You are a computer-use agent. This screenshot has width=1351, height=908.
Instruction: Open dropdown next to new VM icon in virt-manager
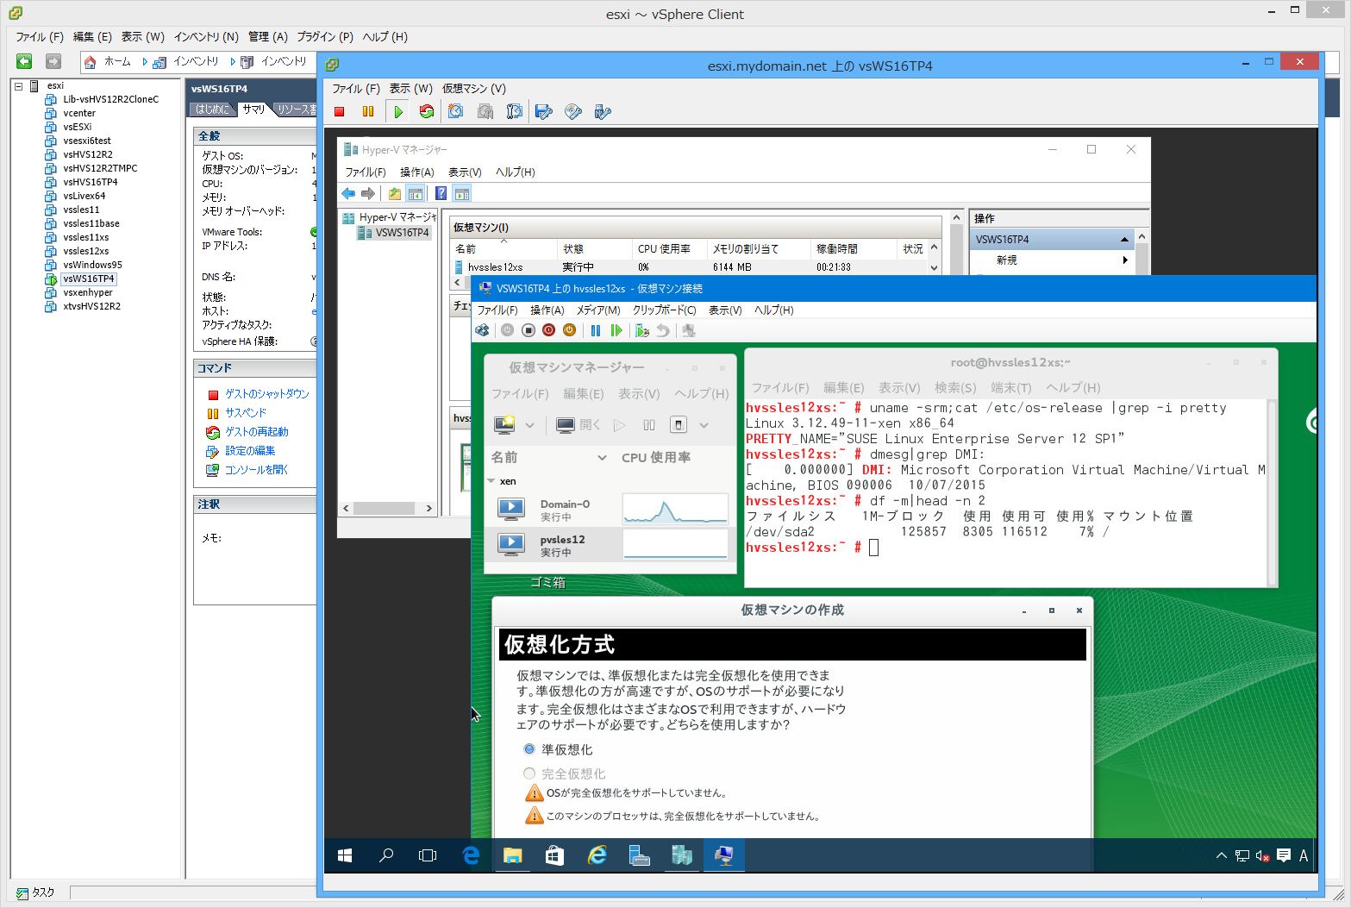(529, 425)
